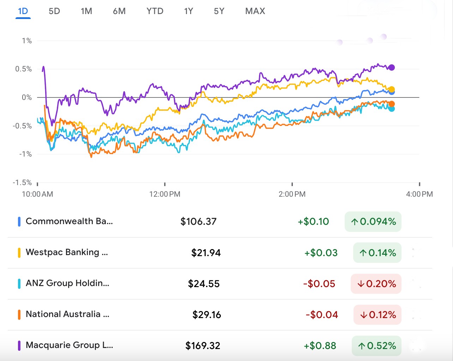
Task: View the 5Y chart range
Action: point(219,11)
